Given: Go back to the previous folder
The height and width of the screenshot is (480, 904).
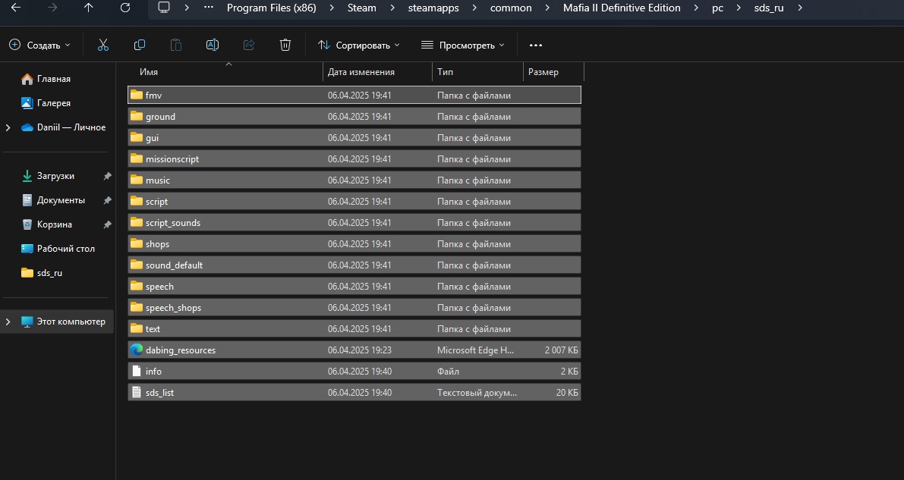Looking at the screenshot, I should [x=16, y=8].
